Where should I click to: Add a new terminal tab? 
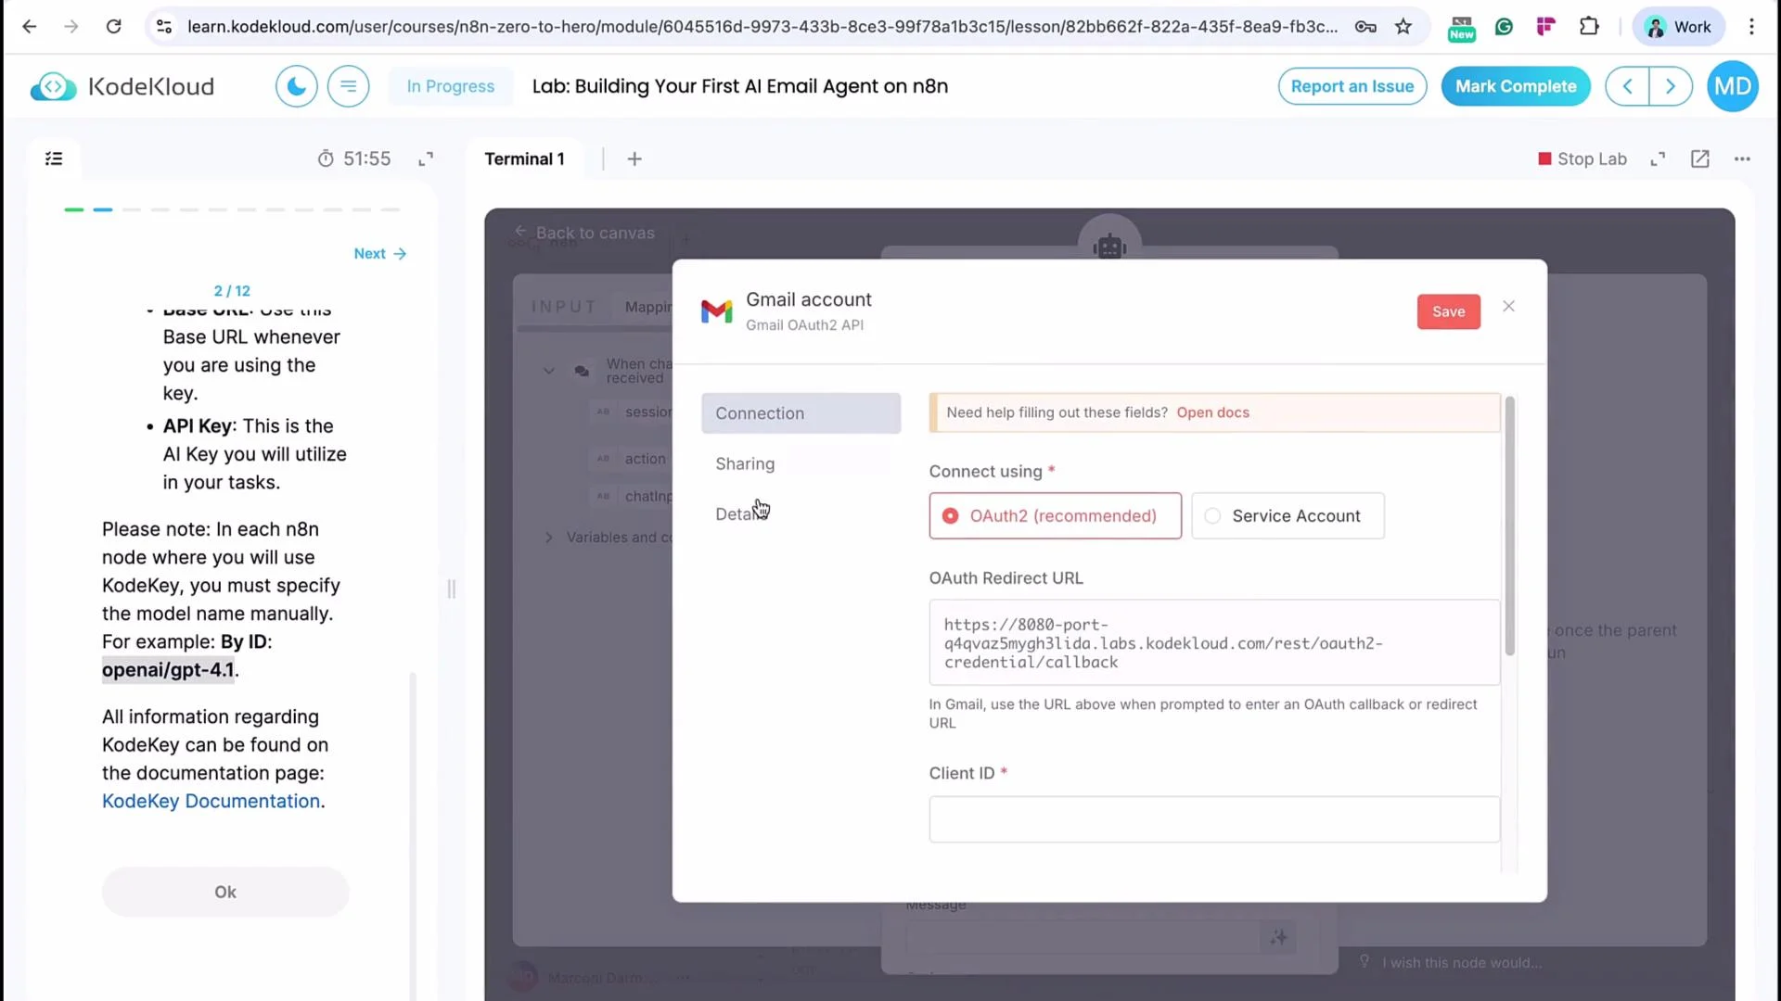(634, 158)
